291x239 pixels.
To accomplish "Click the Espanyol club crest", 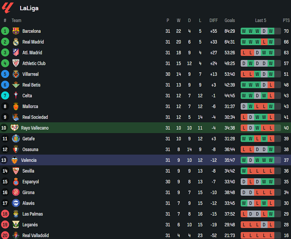I will tap(16, 182).
